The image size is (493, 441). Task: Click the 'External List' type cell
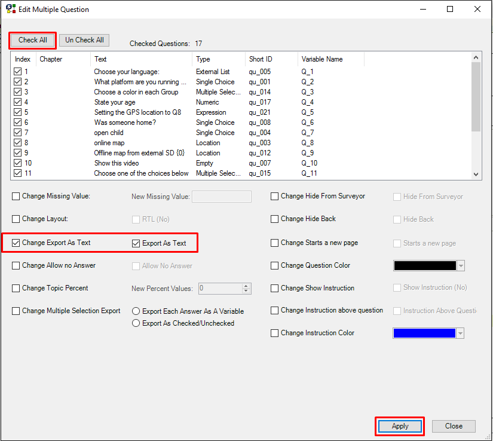click(213, 72)
